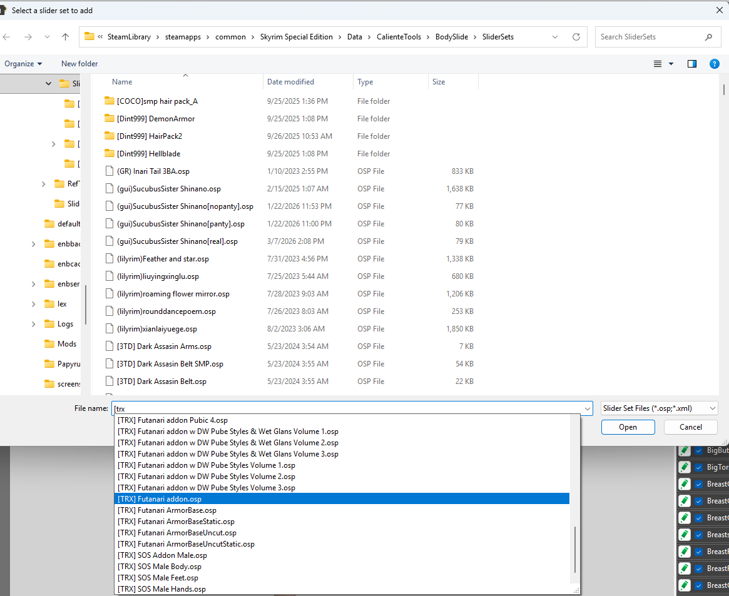Expand the lex folder in the tree

33,304
